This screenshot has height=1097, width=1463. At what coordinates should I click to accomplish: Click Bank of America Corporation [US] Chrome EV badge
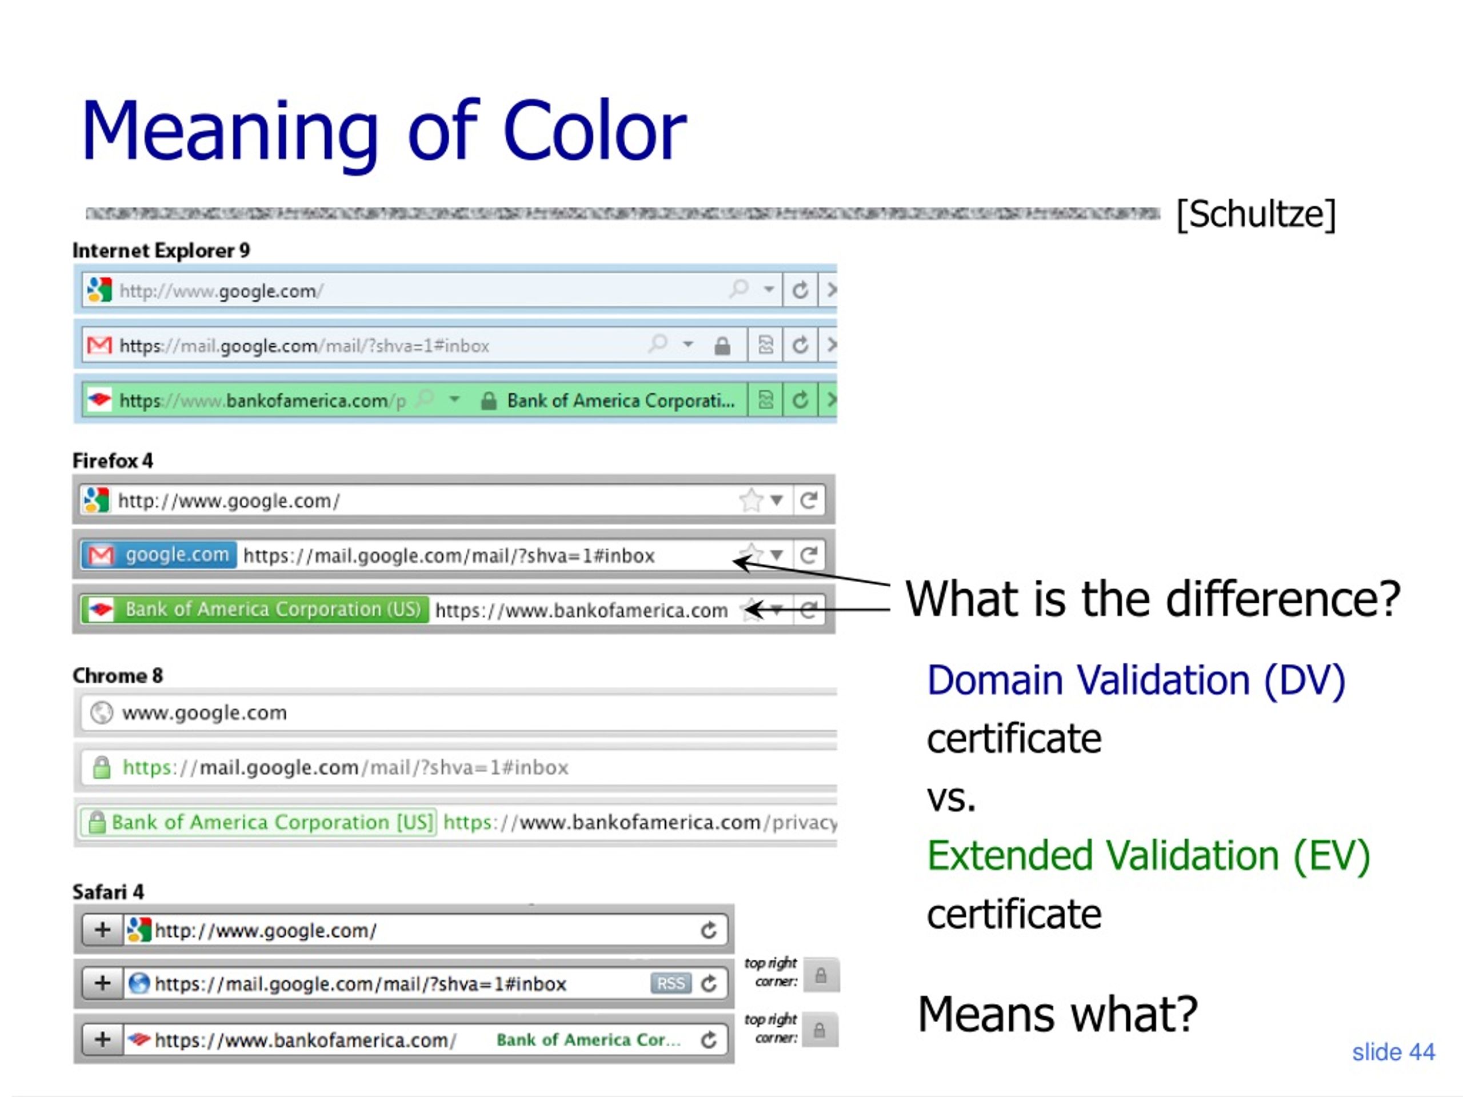(259, 822)
